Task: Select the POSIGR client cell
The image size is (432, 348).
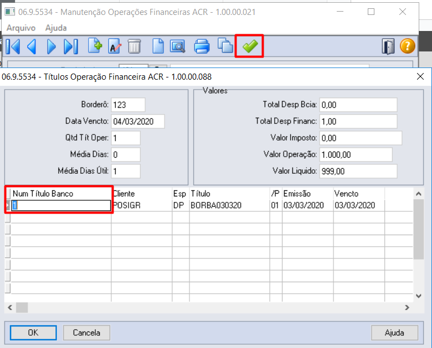Action: [142, 205]
